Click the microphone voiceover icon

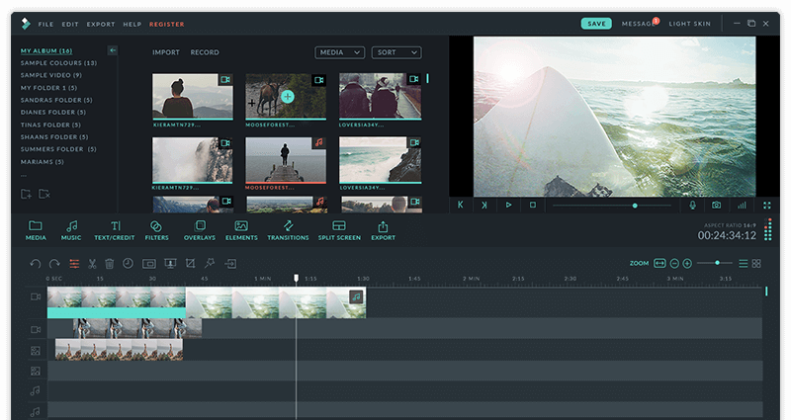693,206
